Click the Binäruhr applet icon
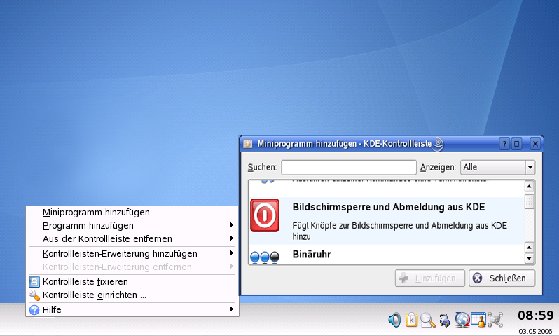 [265, 257]
